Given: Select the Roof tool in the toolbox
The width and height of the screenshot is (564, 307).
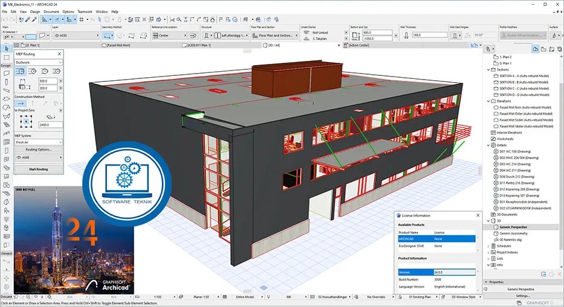Looking at the screenshot, I should [7, 108].
